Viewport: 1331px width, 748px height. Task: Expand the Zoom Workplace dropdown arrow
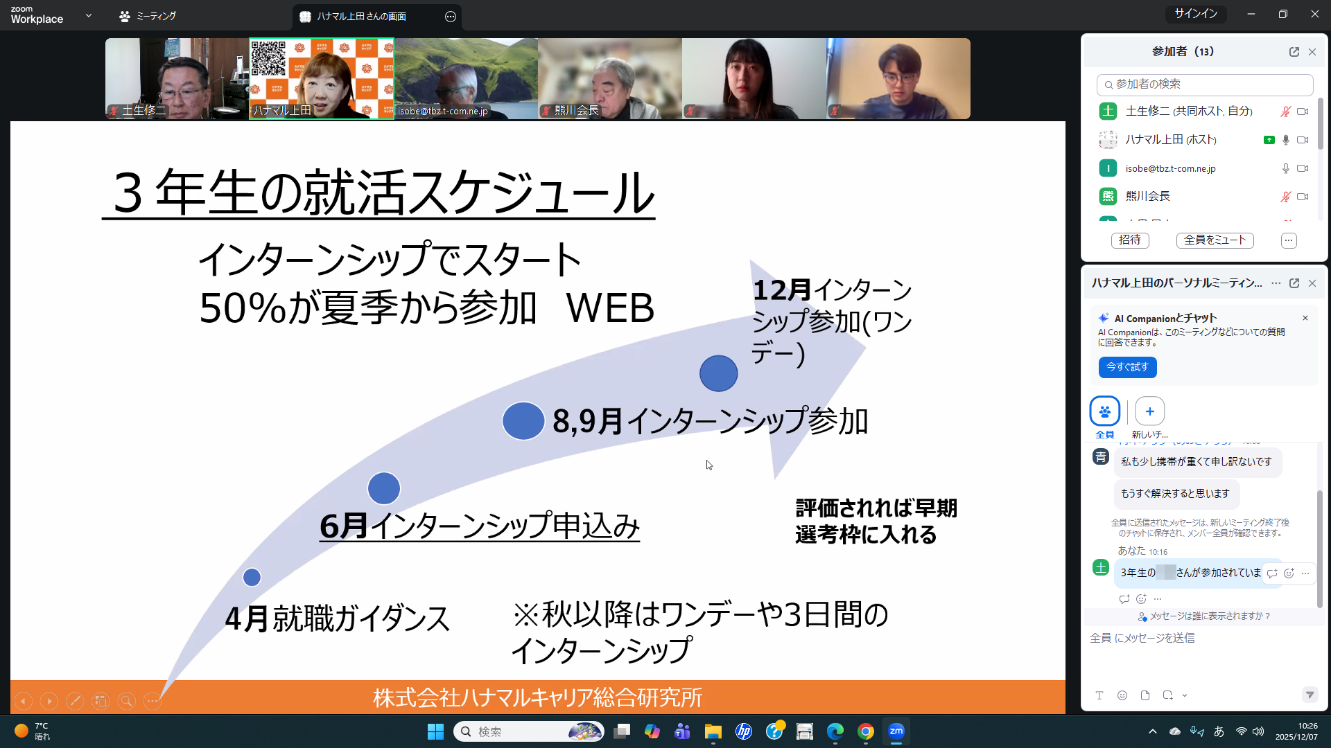coord(88,15)
